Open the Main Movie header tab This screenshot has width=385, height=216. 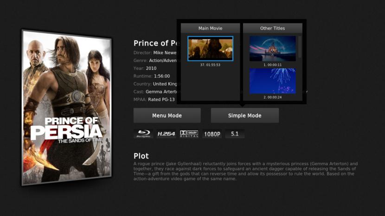tap(210, 28)
